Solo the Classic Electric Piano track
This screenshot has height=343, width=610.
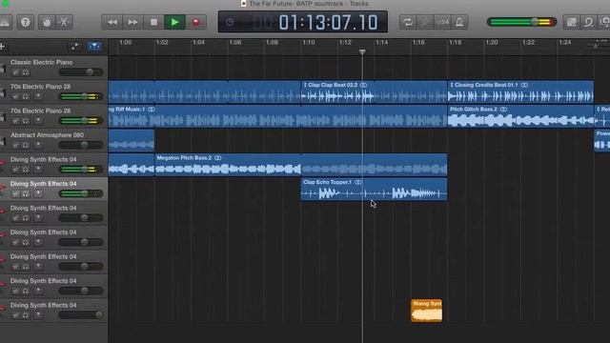click(x=26, y=72)
